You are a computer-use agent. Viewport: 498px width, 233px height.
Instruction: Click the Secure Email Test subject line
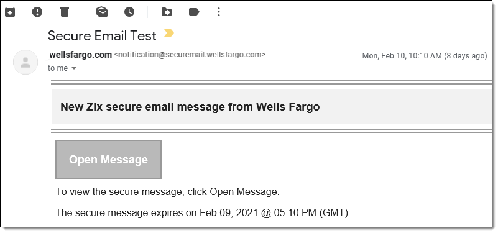[102, 36]
